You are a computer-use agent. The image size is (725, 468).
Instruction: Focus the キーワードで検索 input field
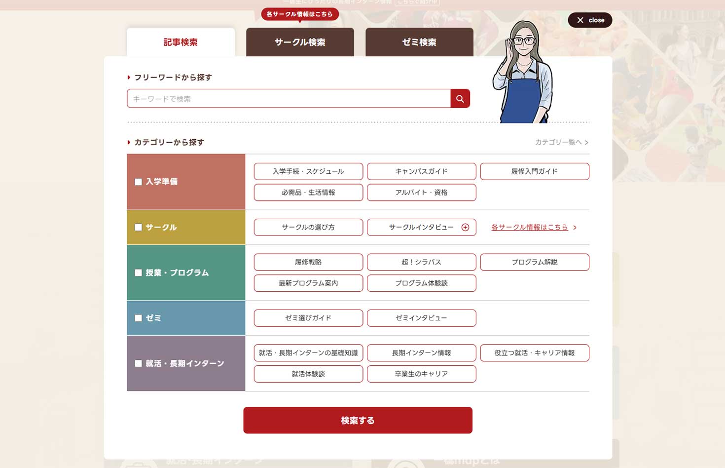coord(289,99)
